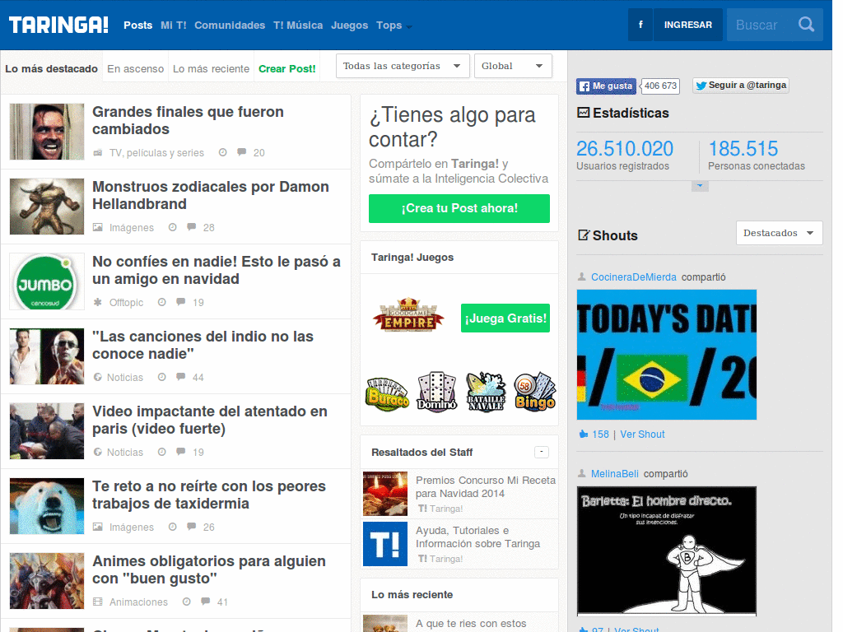Open the Todas las categorías dropdown
Viewport: 843px width, 632px height.
(403, 66)
